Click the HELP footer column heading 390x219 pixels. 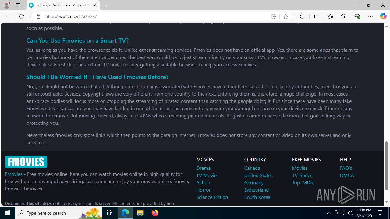346,159
